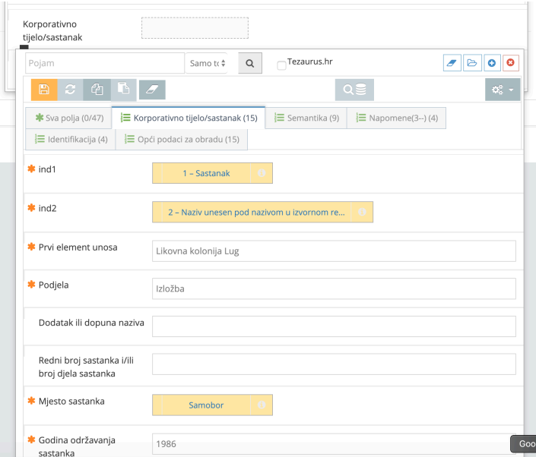Click the magnifier search button

coord(250,63)
